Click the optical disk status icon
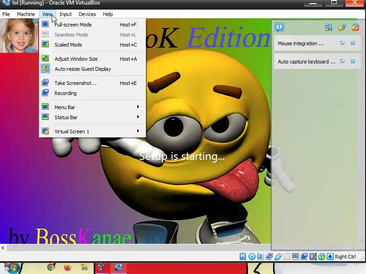The image size is (366, 274). click(252, 257)
